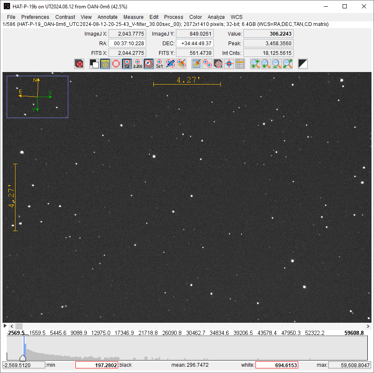Open the FITS header editor table icon

click(240, 64)
